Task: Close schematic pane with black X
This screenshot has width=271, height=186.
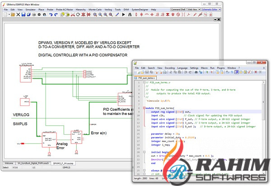Action: [219, 19]
